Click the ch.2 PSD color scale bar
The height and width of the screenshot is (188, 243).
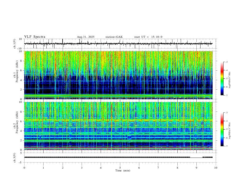tap(222, 129)
